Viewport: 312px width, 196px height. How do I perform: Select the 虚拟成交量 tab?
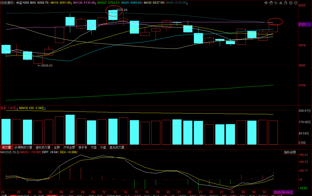click(x=43, y=147)
